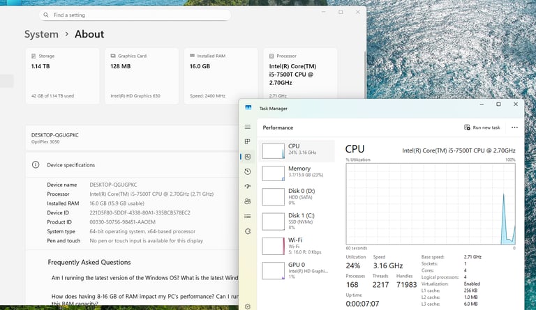Click the Installed RAM card icon

pyautogui.click(x=192, y=56)
